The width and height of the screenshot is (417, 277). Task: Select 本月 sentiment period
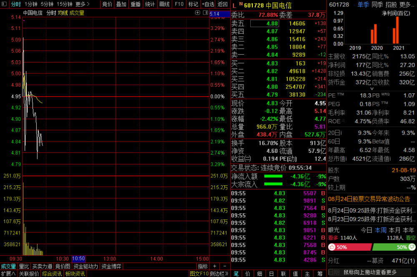tap(394, 230)
